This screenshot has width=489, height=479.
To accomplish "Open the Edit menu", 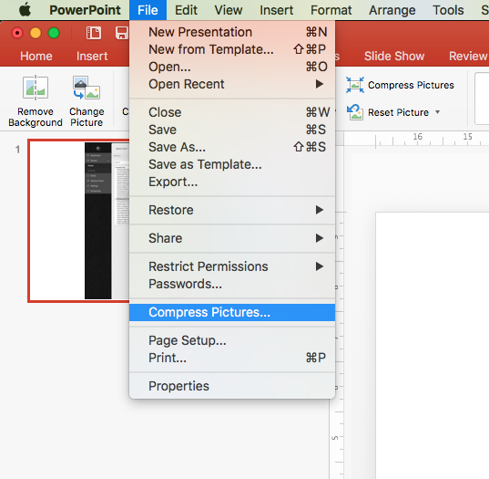I will [186, 10].
